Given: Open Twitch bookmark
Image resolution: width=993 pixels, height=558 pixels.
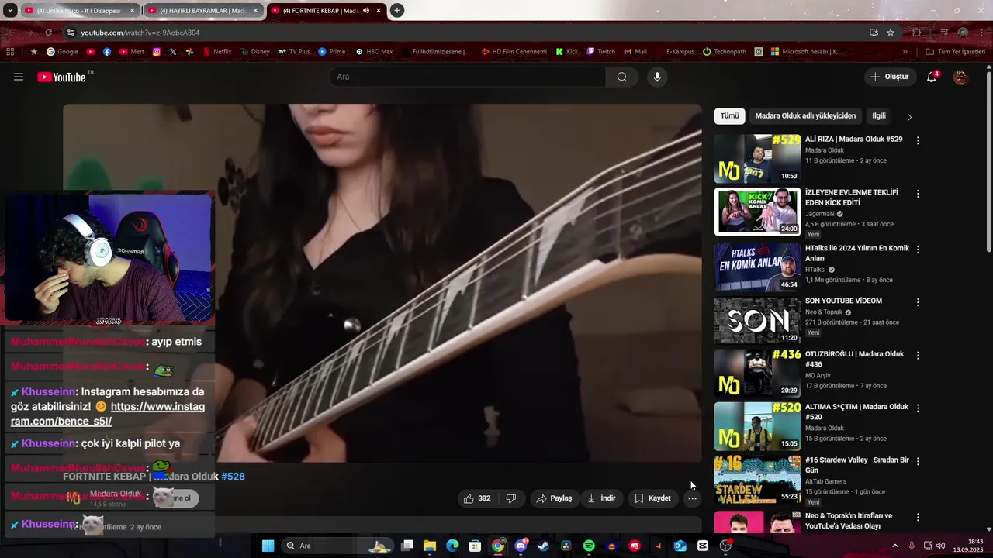Looking at the screenshot, I should (x=601, y=52).
